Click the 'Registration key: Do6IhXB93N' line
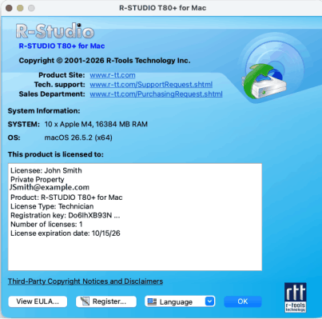The image size is (322, 319). point(66,215)
